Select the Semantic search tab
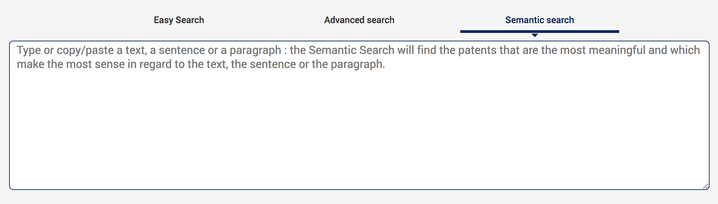 tap(539, 20)
